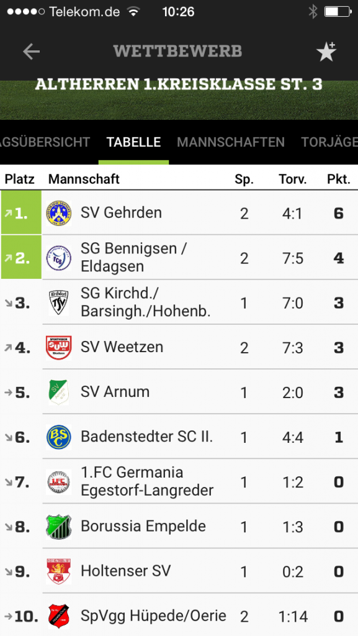Viewport: 358px width, 636px height.
Task: Select the red SV Weetzen crest
Action: click(x=59, y=348)
